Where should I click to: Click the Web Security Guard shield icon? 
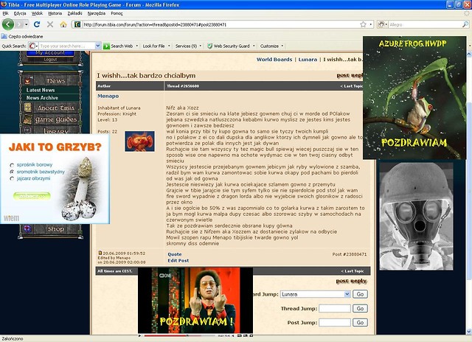[209, 46]
